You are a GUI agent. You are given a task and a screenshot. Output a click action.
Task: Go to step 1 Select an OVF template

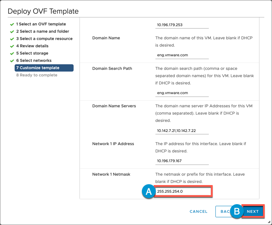41,24
